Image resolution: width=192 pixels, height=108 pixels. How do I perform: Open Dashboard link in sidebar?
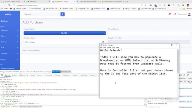5,21
